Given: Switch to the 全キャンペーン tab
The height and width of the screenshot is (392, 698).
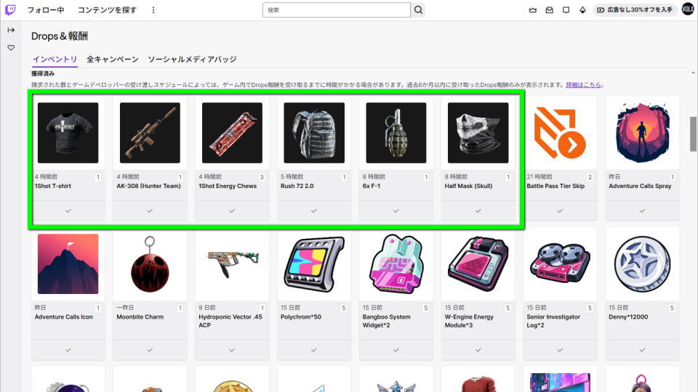Looking at the screenshot, I should 113,59.
